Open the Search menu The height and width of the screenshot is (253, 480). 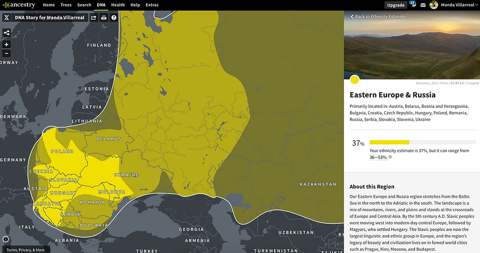(x=84, y=5)
